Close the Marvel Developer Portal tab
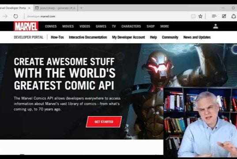The height and width of the screenshot is (159, 237). 29,8
